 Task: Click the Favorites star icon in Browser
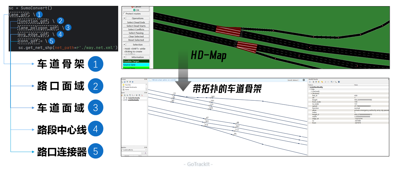click(x=123, y=85)
